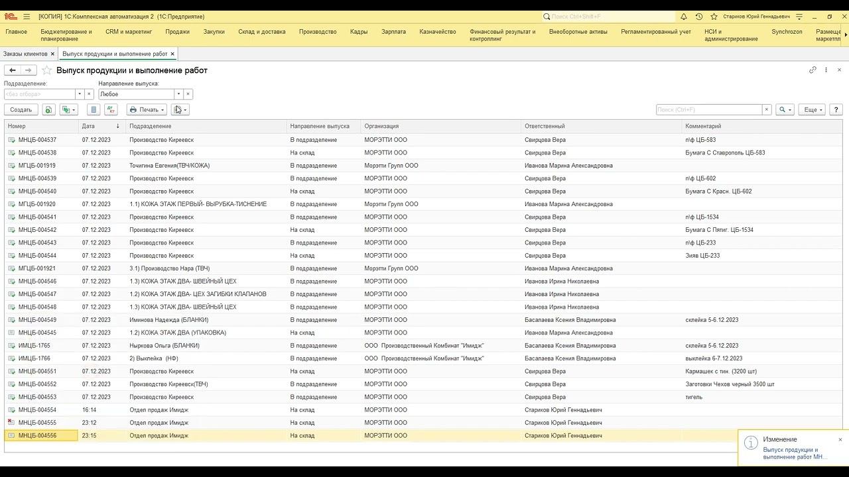This screenshot has height=477, width=849.
Task: Open the Зарплата section
Action: point(394,32)
